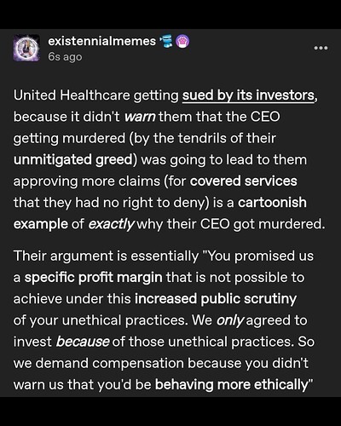Viewport: 341px width, 426px height.
Task: Click the bold text 'cartoonish'
Action: click(272, 203)
